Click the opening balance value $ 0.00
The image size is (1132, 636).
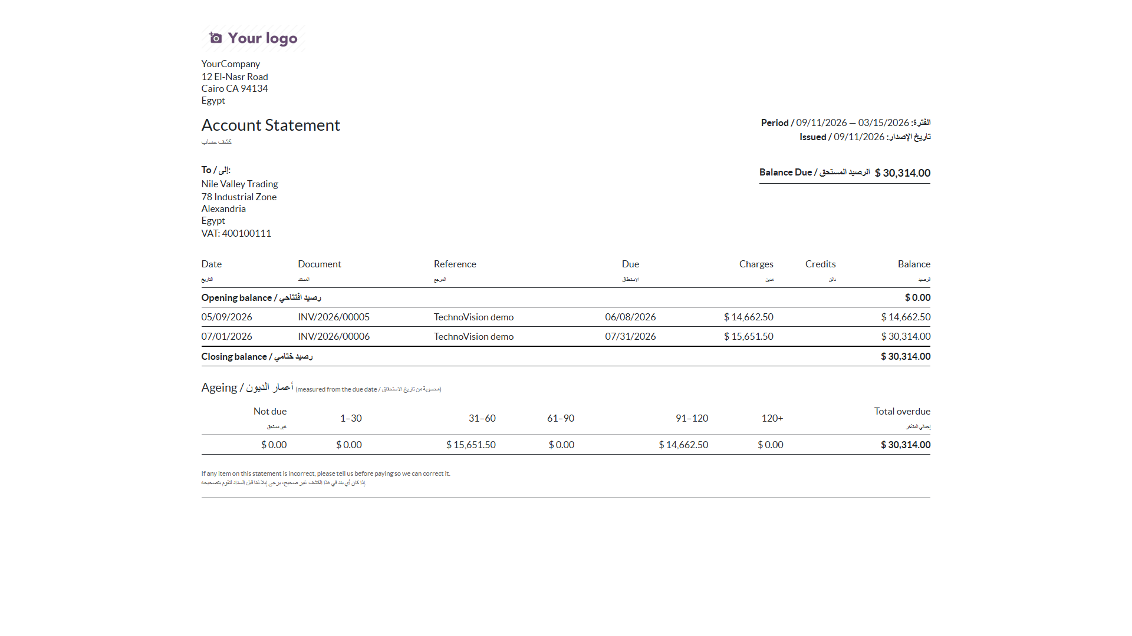(x=918, y=297)
